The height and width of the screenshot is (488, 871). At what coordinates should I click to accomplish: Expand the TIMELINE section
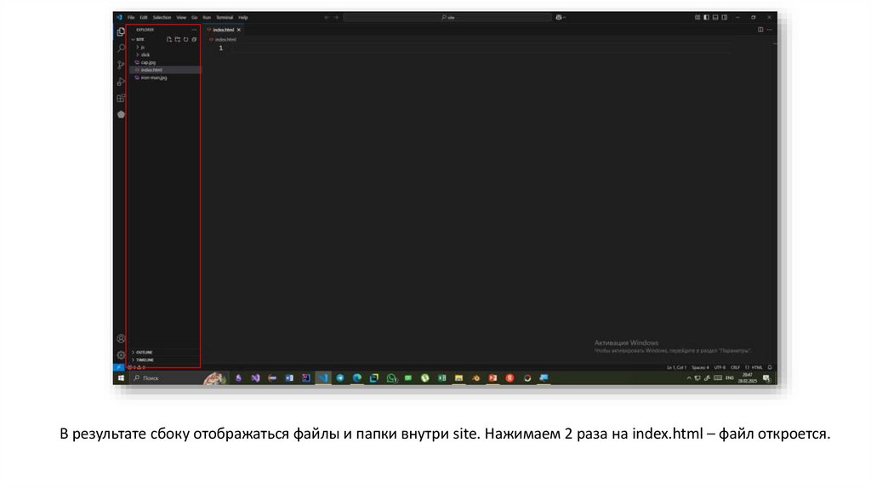click(x=143, y=360)
